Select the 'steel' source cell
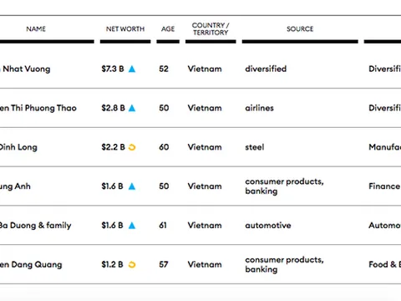This screenshot has width=401, height=301. click(x=255, y=147)
